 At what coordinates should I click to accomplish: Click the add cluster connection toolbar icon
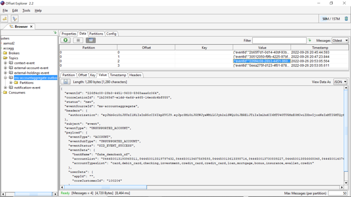(x=5, y=18)
